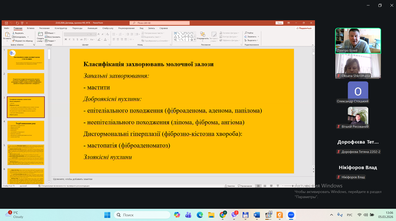
Task: Open the Arrange (Упорядочить) tool
Action: tap(203, 37)
